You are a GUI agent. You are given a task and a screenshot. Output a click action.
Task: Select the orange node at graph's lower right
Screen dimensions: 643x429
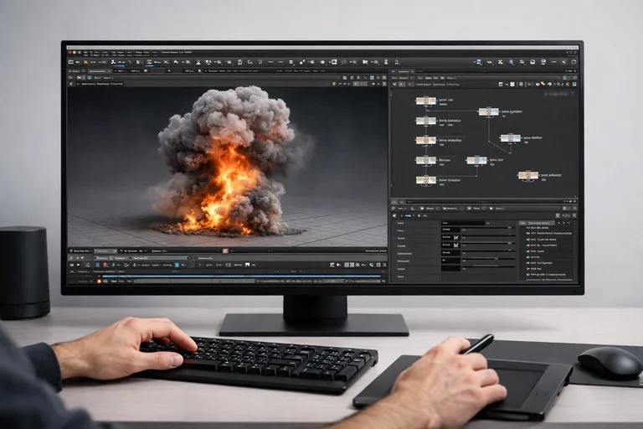[x=527, y=175]
